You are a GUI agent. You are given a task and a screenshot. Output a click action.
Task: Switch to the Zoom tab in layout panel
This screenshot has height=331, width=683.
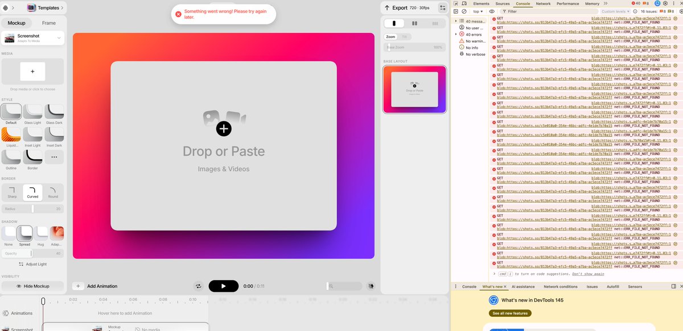(390, 37)
